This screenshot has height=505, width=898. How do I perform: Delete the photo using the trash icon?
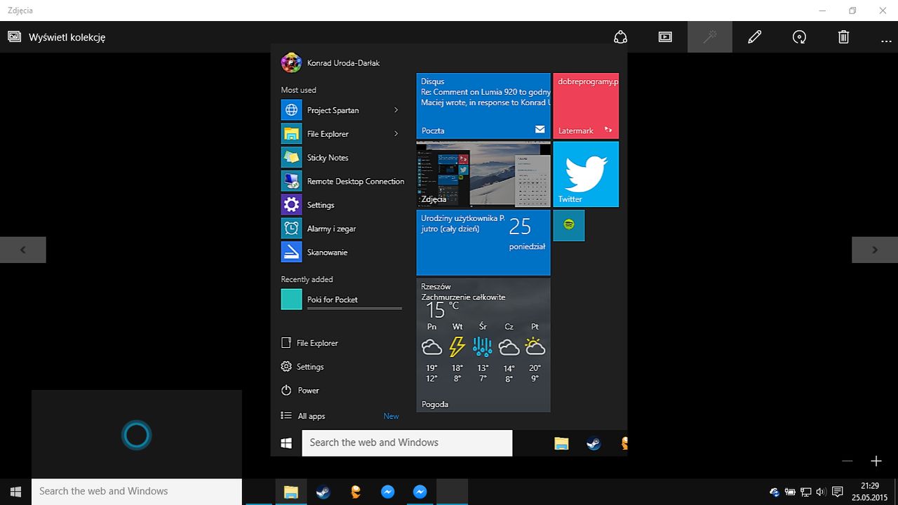(x=844, y=37)
